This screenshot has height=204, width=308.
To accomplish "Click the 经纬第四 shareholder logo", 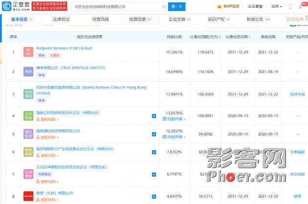I will 28,94.
